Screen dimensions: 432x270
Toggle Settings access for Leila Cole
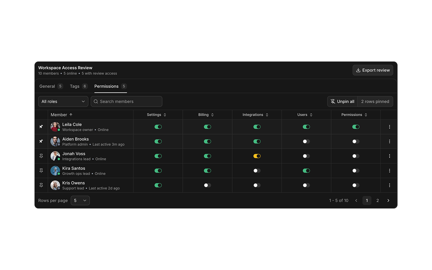click(158, 127)
